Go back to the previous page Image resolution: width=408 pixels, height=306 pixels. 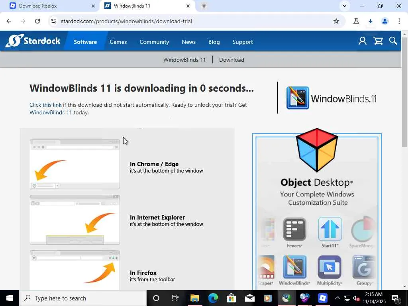pos(9,21)
